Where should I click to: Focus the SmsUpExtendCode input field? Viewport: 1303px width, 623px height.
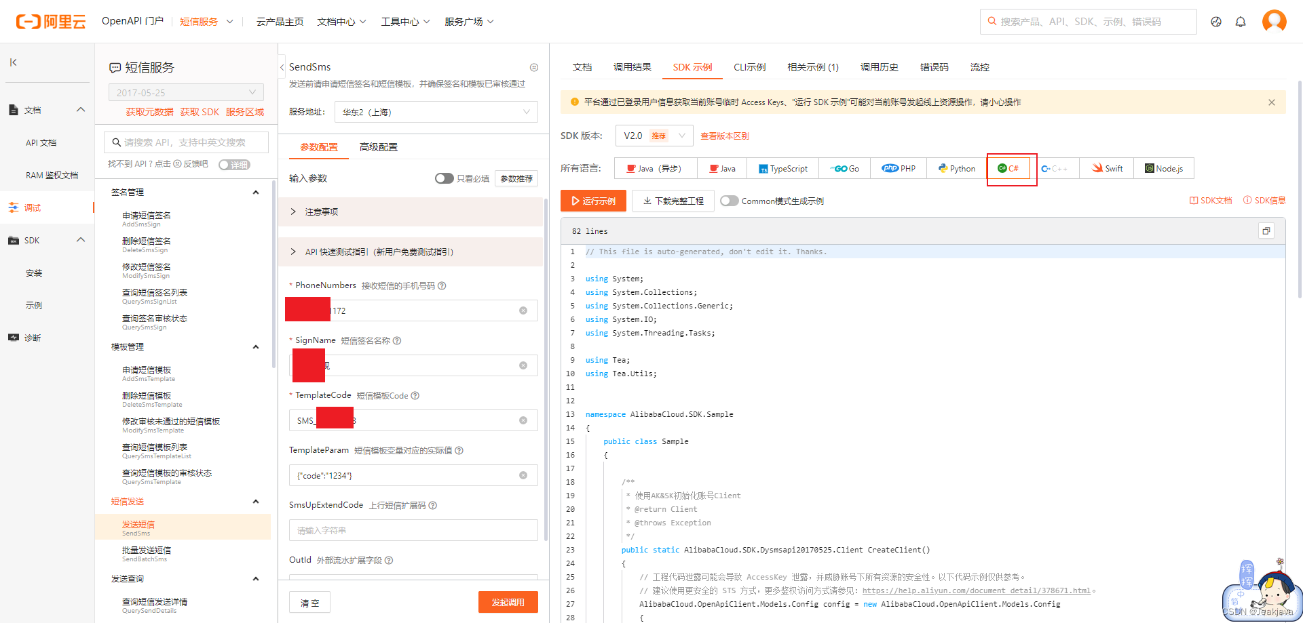[x=413, y=530]
